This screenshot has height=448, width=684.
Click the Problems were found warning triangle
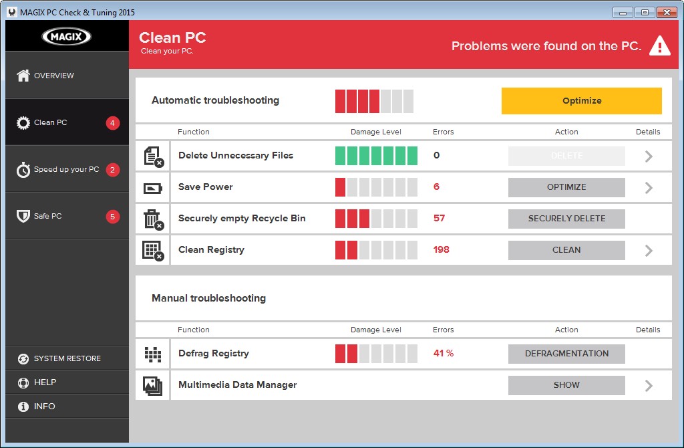click(659, 46)
